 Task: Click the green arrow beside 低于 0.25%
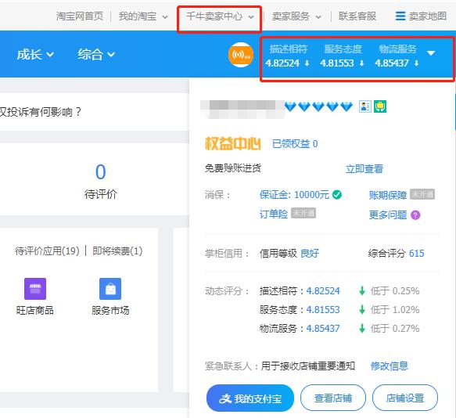click(x=362, y=290)
